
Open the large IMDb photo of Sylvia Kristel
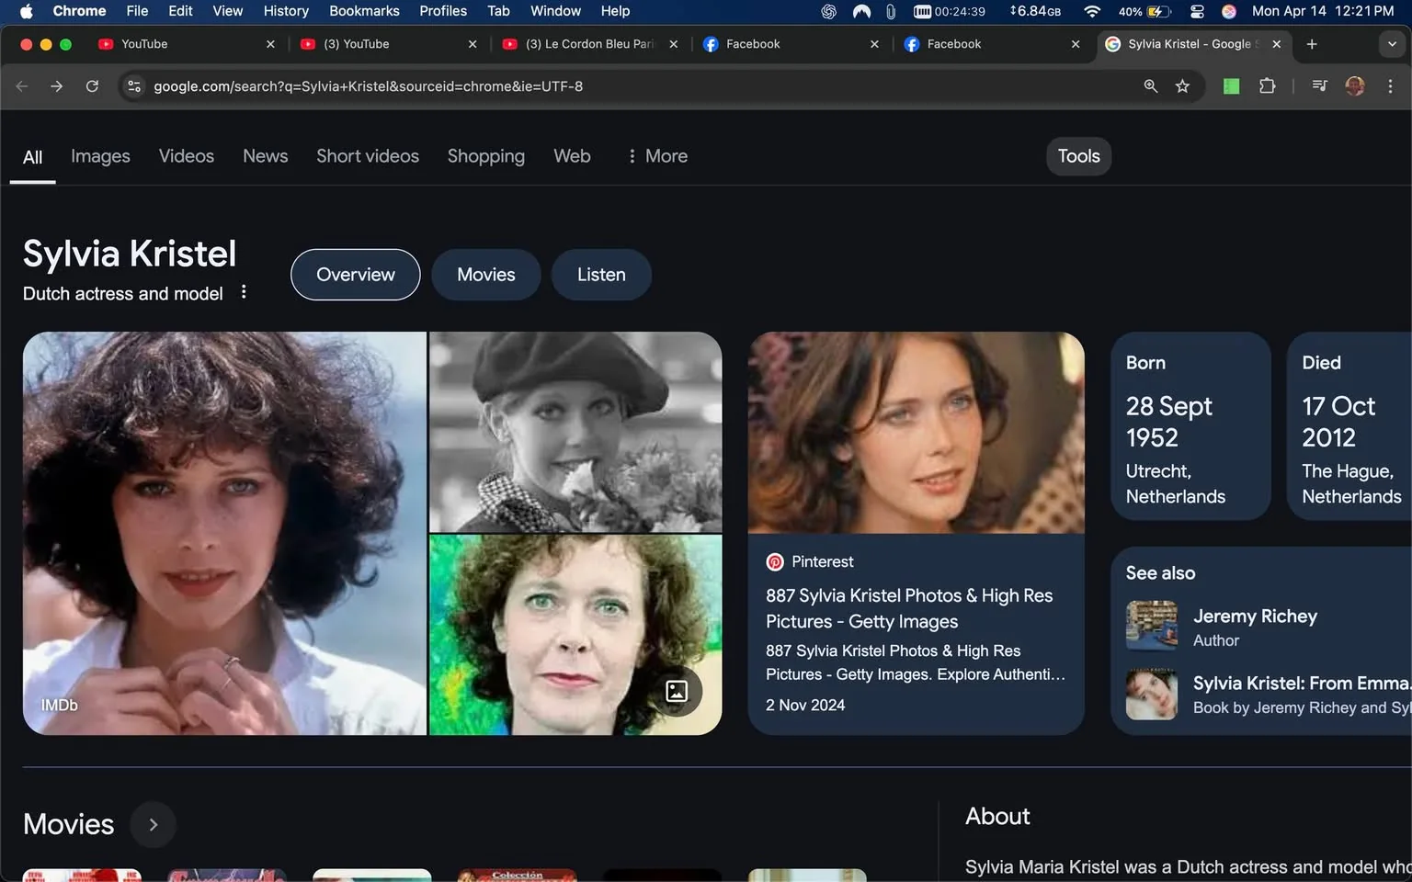point(224,533)
